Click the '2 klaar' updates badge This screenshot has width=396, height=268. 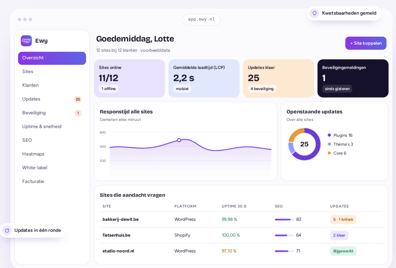click(x=339, y=236)
